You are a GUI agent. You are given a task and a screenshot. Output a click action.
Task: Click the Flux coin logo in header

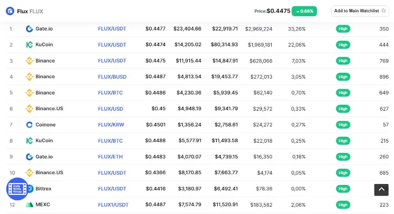point(10,11)
